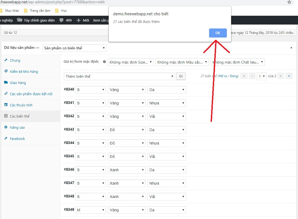The height and width of the screenshot is (219, 298).
Task: Open the Trang cần làm bookmarks folder
Action: click(x=37, y=11)
